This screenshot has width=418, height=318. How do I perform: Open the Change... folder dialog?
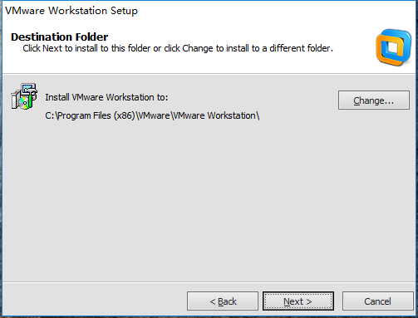pyautogui.click(x=374, y=100)
